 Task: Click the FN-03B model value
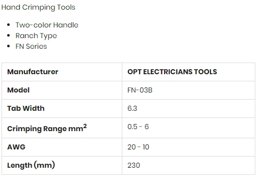[x=140, y=90]
